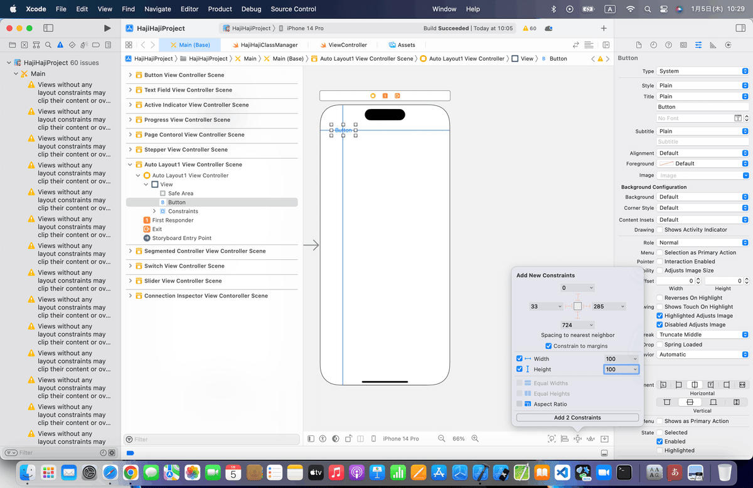
Task: Click Embed In icon in canvas bar
Action: [604, 439]
